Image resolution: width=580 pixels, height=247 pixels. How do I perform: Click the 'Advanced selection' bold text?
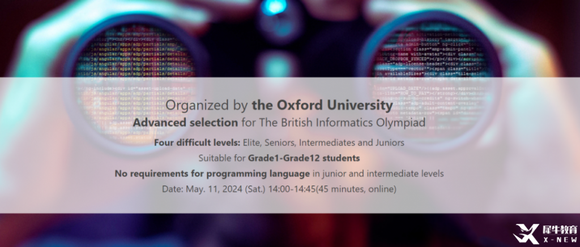click(x=185, y=122)
